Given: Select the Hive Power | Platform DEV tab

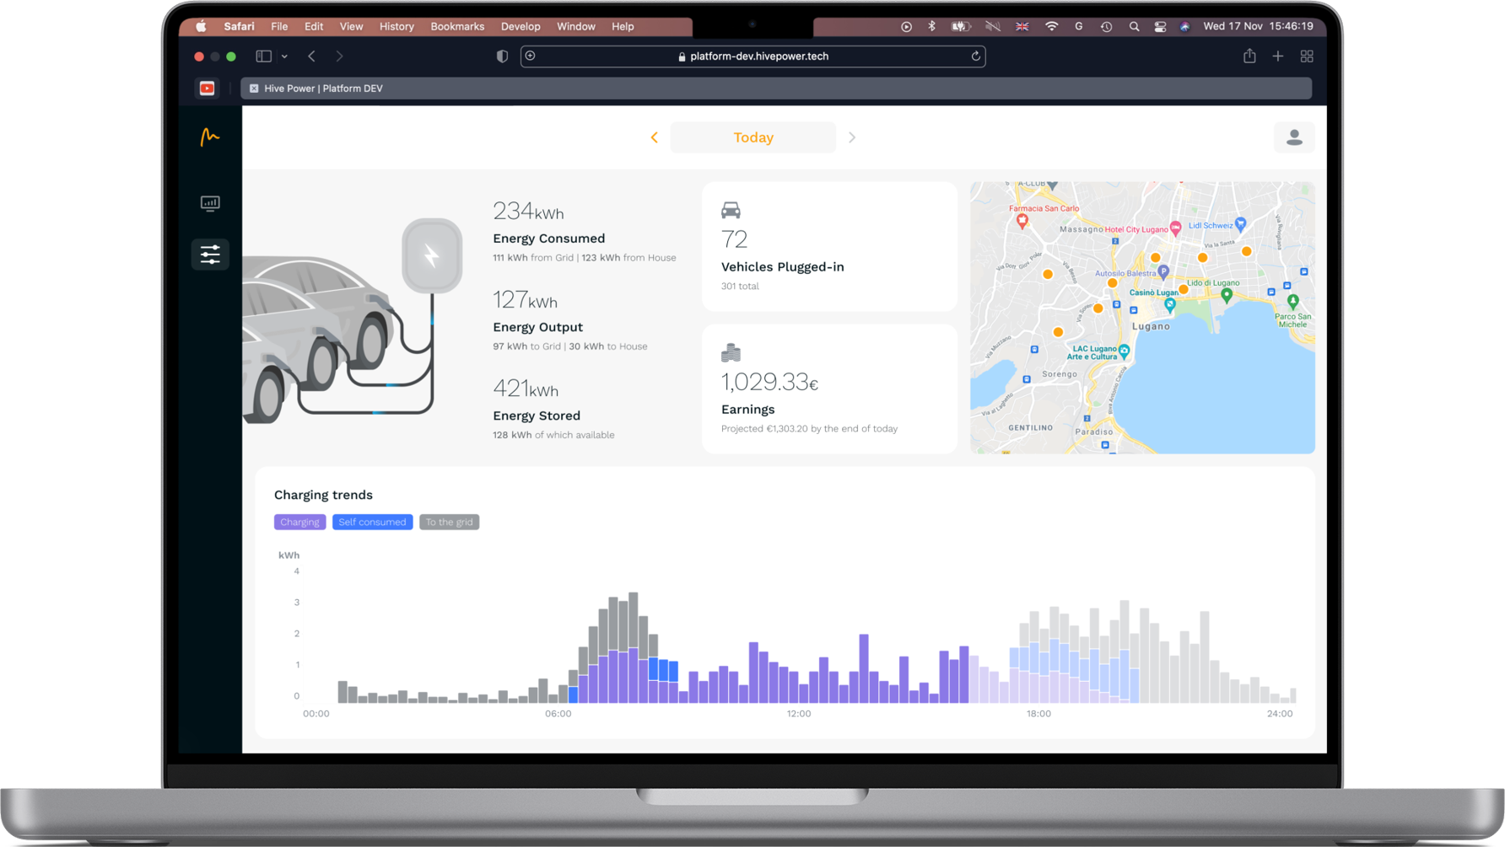Looking at the screenshot, I should click(x=776, y=88).
